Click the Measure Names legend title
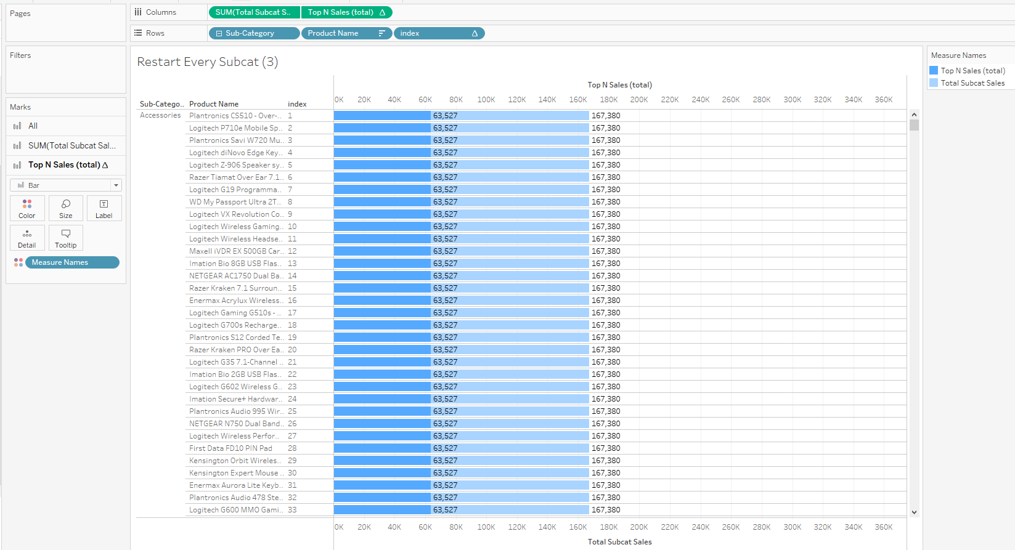This screenshot has width=1015, height=550. pyautogui.click(x=958, y=55)
